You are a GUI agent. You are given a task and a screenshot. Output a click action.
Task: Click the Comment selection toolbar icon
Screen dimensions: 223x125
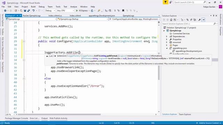tap(115, 11)
